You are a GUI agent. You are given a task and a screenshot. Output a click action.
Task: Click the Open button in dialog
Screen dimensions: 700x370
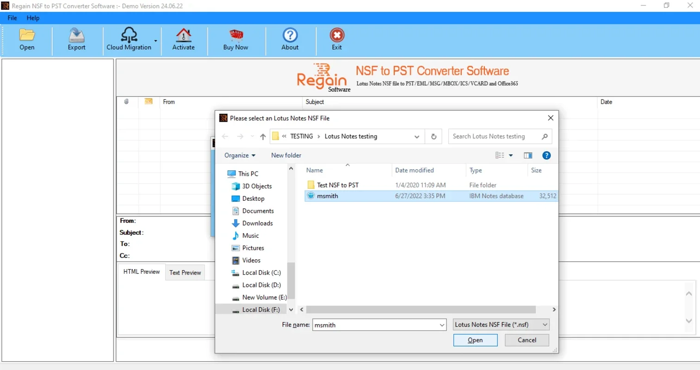click(475, 340)
